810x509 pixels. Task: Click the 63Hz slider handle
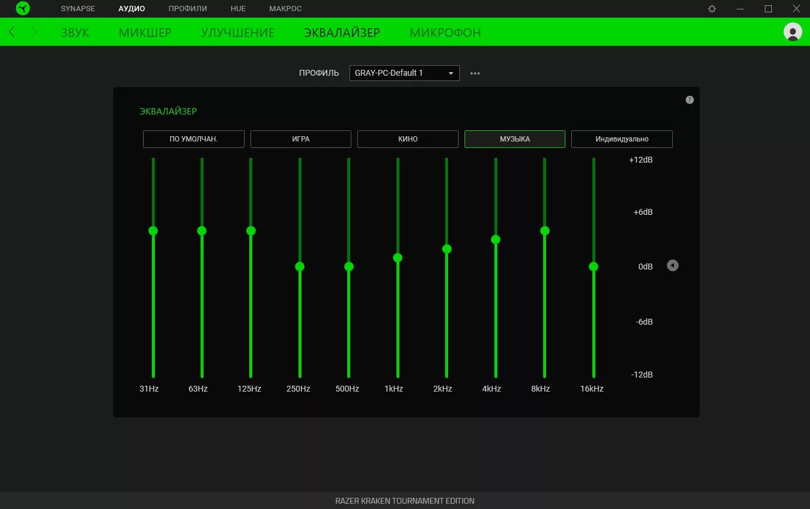pyautogui.click(x=202, y=231)
